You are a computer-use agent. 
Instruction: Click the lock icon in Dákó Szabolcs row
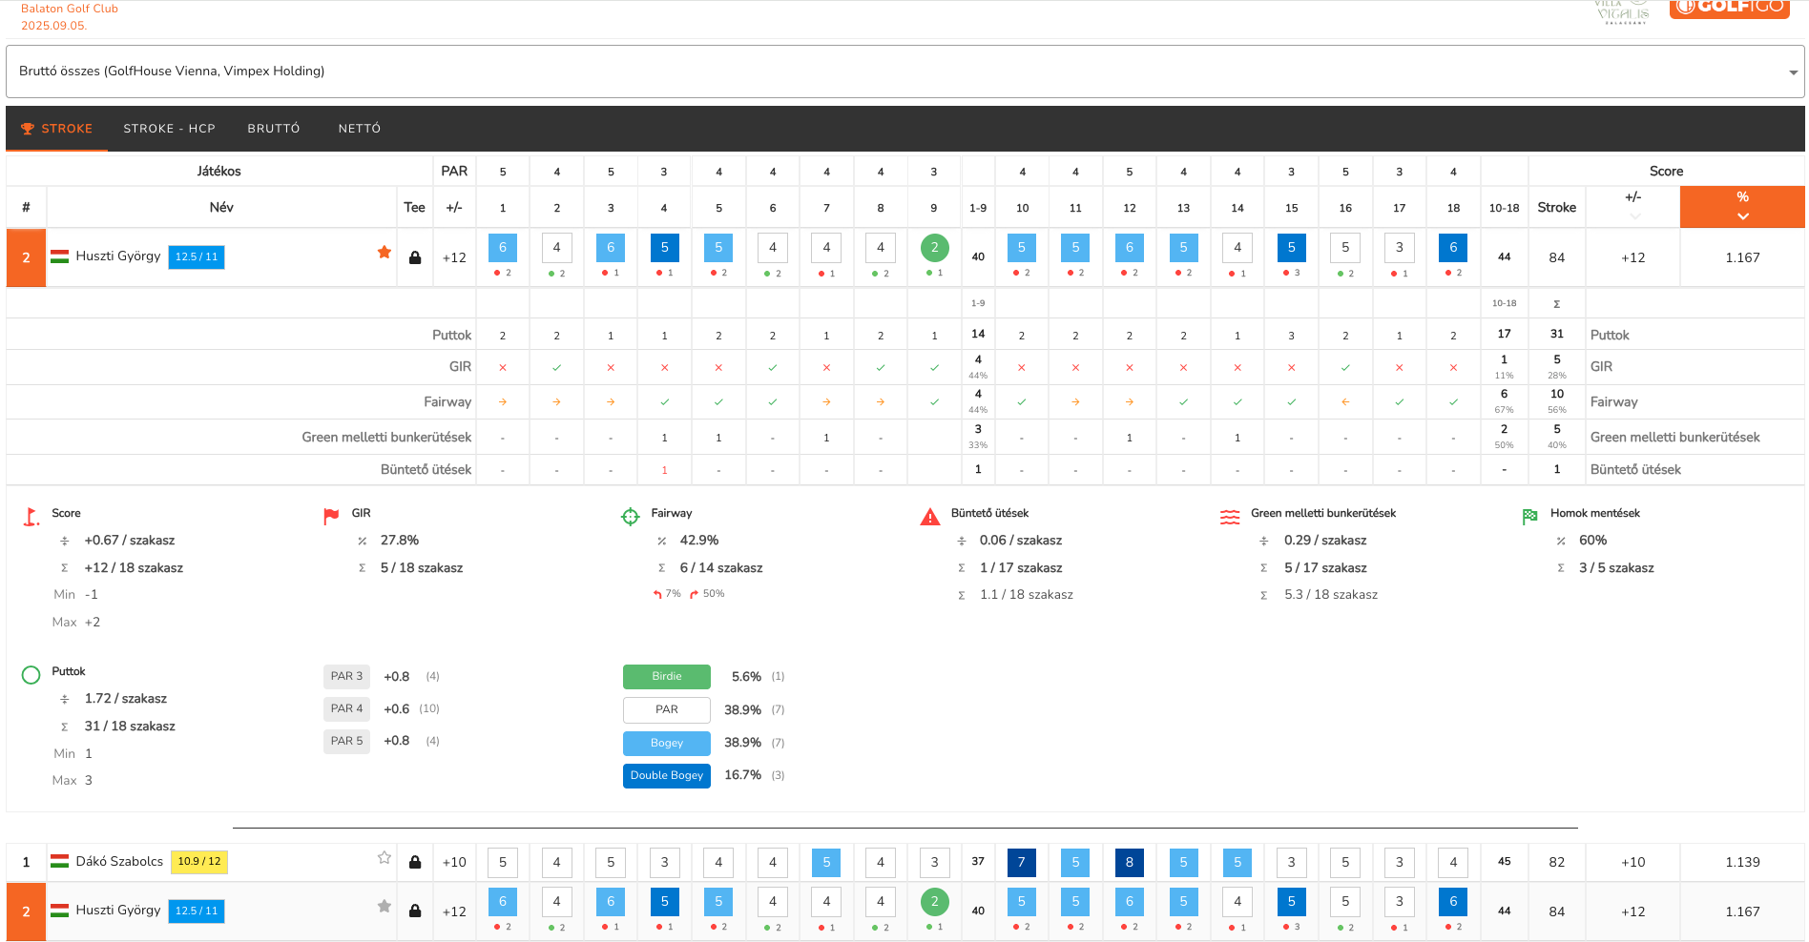[415, 862]
